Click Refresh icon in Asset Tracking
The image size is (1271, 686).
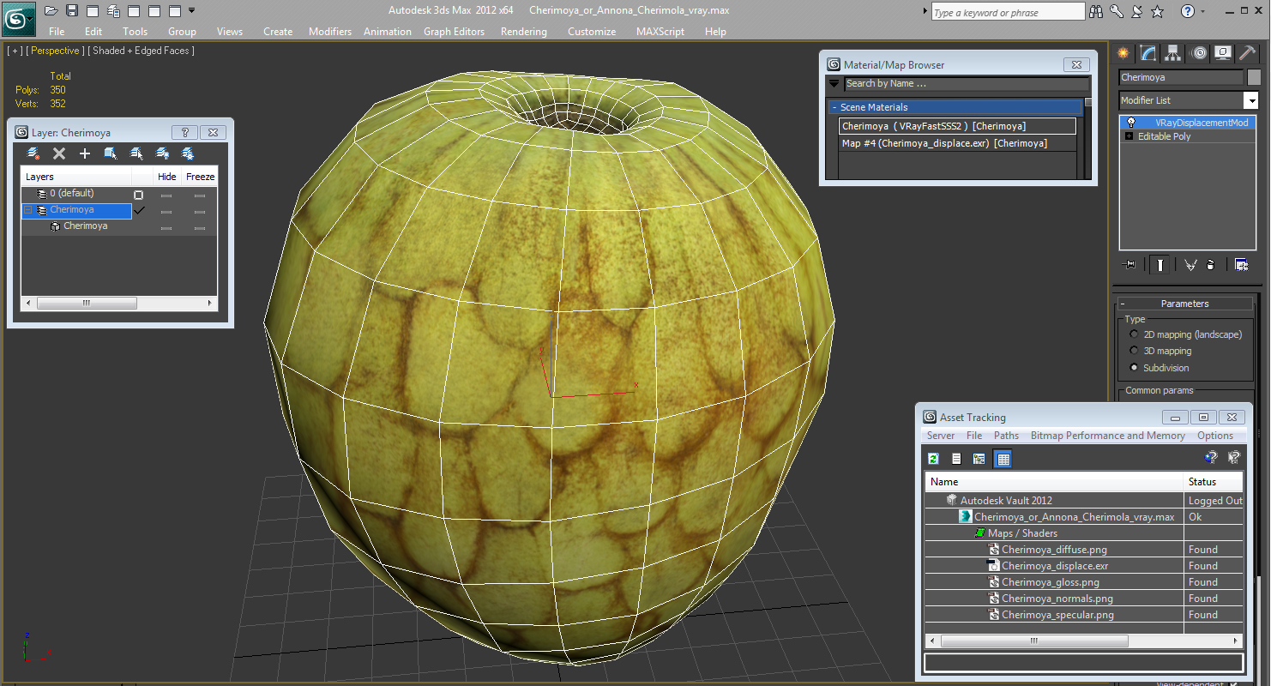click(x=933, y=459)
